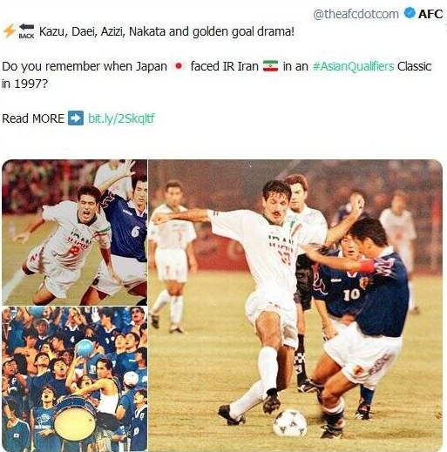
Task: Open the top-left photo of Iran player tackled
Action: (x=74, y=233)
